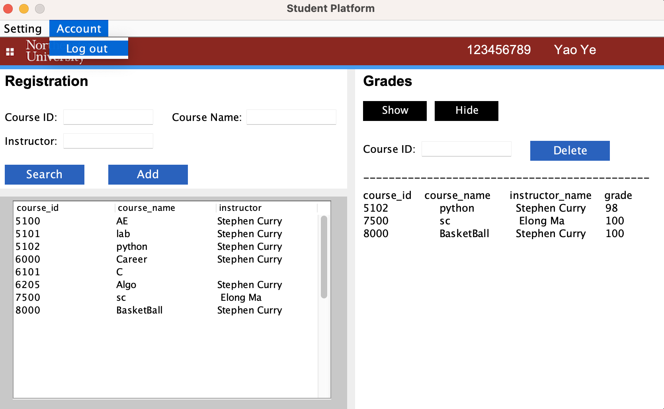The height and width of the screenshot is (409, 664).
Task: Focus the Registration Course ID field
Action: click(x=108, y=117)
